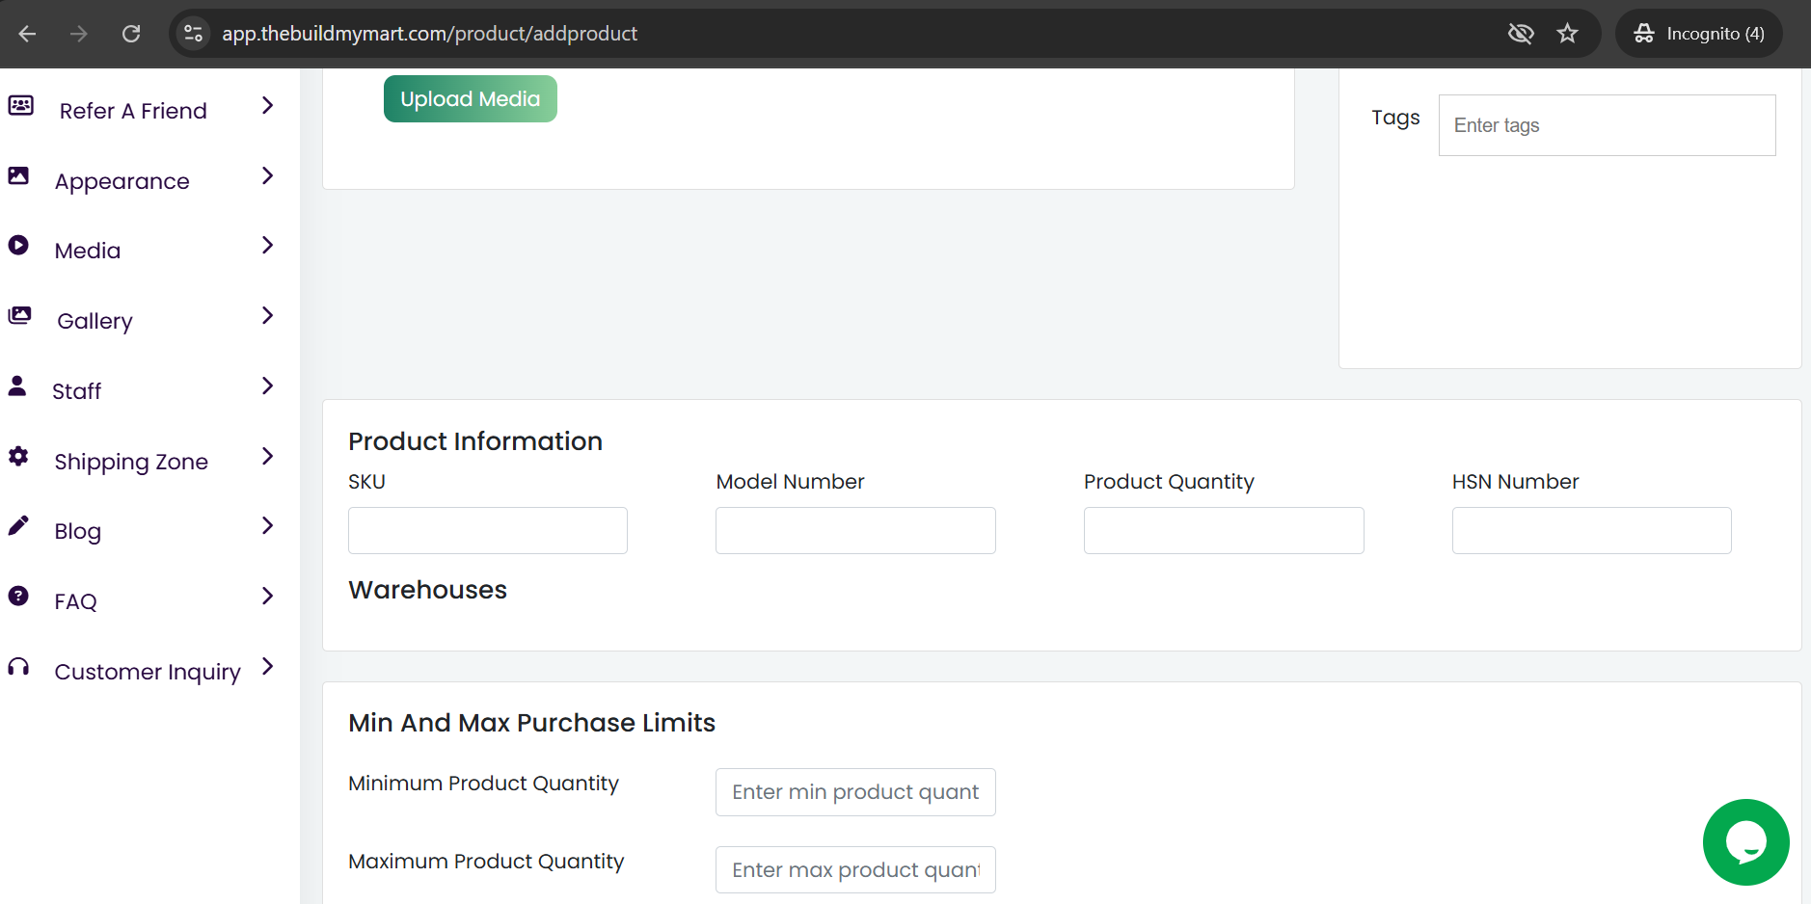
Task: Open FAQ in the sidebar
Action: point(76,601)
